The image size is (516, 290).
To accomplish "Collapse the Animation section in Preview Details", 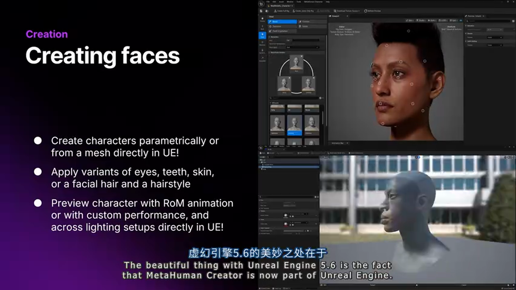I will point(466,25).
